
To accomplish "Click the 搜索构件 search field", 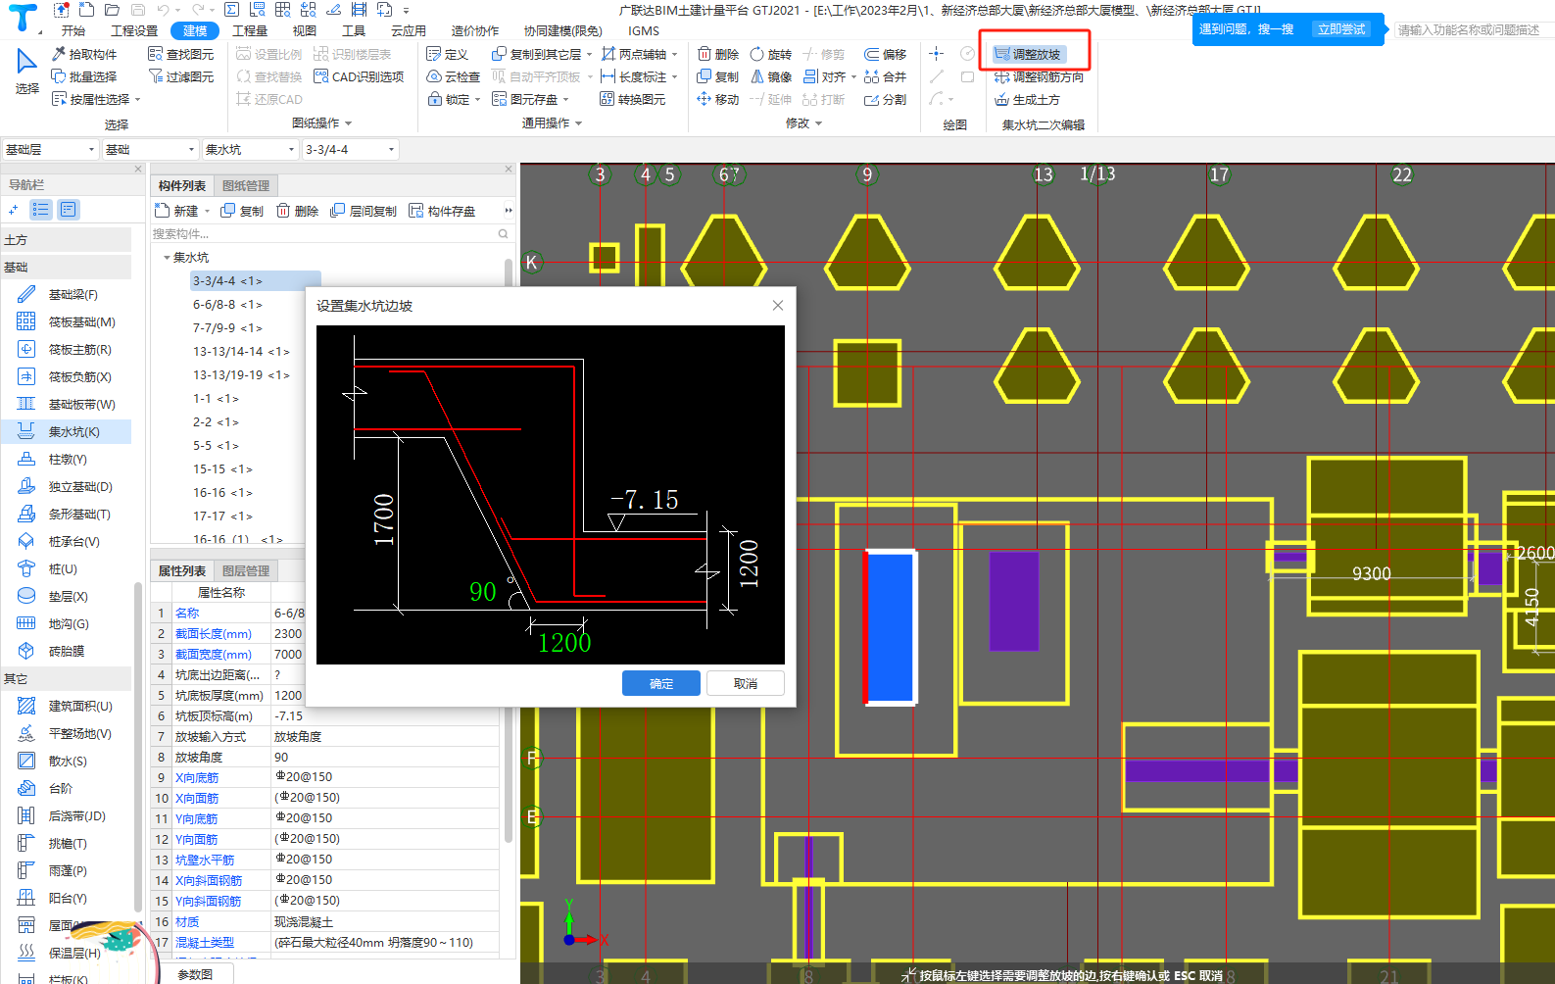I will (330, 233).
